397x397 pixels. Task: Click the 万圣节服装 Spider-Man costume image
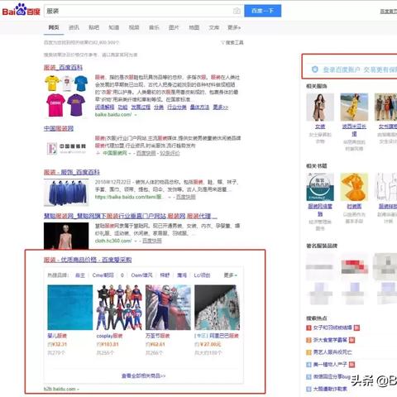168,308
